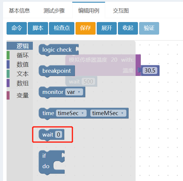Open the timeSec dropdown
The width and height of the screenshot is (183, 181).
pyautogui.click(x=71, y=113)
